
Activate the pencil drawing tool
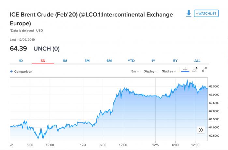[x=195, y=70]
